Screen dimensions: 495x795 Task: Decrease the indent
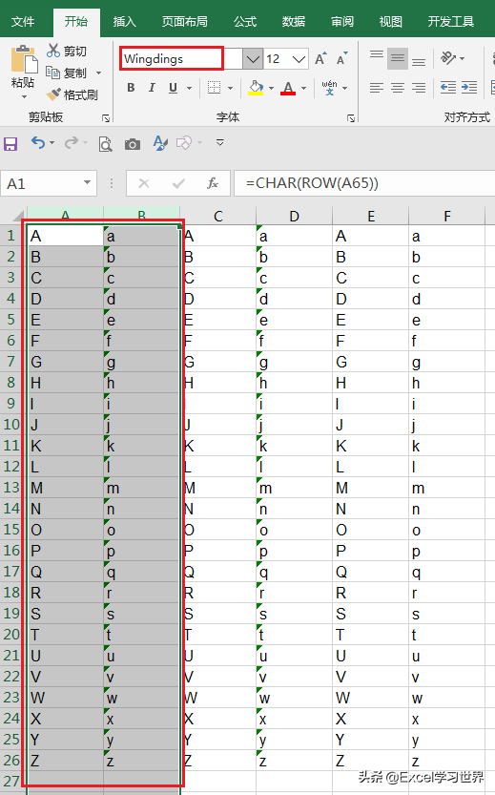tap(448, 88)
